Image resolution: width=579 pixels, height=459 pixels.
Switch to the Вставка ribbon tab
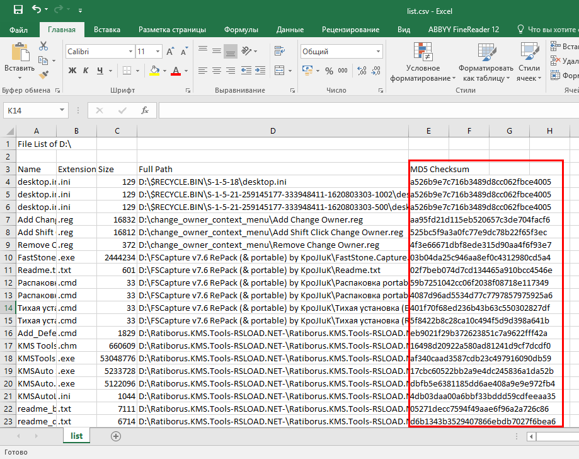[106, 30]
